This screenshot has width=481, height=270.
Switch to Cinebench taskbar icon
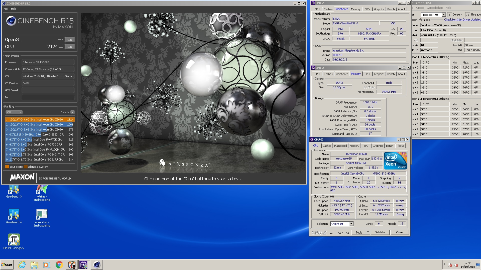coord(97,265)
